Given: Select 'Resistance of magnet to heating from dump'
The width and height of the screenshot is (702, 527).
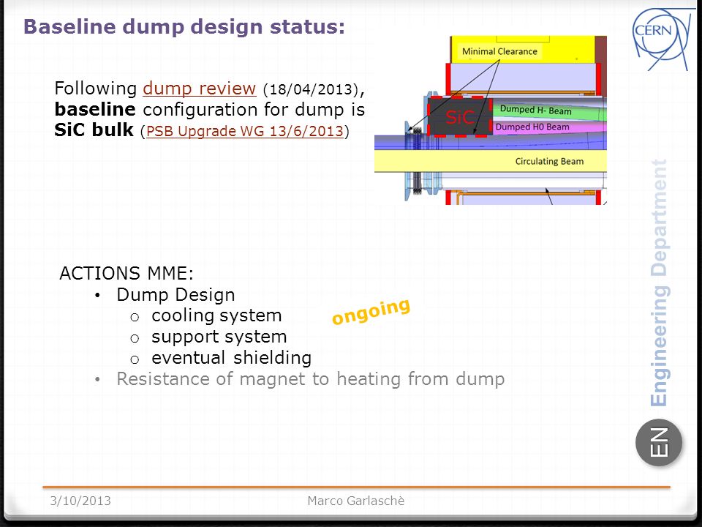Looking at the screenshot, I should [311, 379].
